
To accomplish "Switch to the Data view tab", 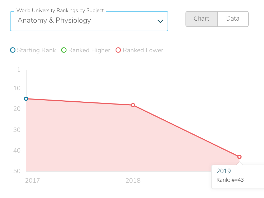I will pos(233,19).
